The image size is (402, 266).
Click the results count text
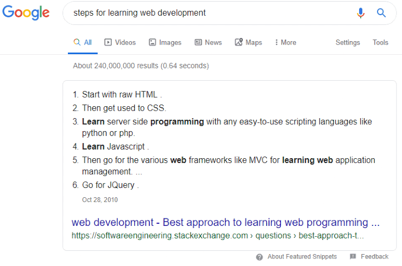(x=141, y=66)
